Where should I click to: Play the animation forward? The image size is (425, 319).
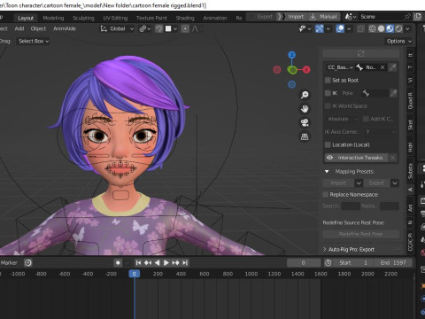tap(166, 262)
